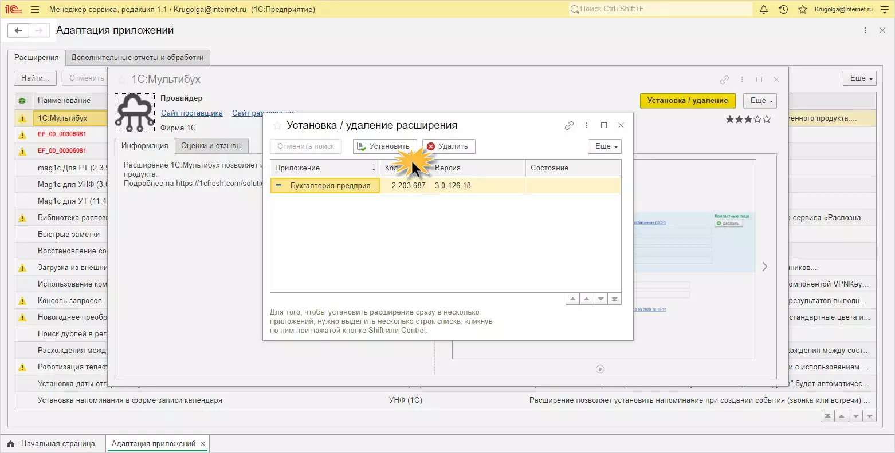This screenshot has width=895, height=453.
Task: Get link icon in Установка / удаление расширения dialog
Action: (569, 125)
